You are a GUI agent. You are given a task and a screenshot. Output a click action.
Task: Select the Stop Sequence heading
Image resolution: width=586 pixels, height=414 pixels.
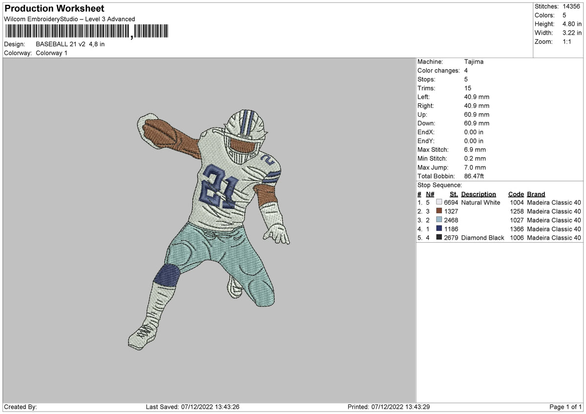pyautogui.click(x=439, y=185)
